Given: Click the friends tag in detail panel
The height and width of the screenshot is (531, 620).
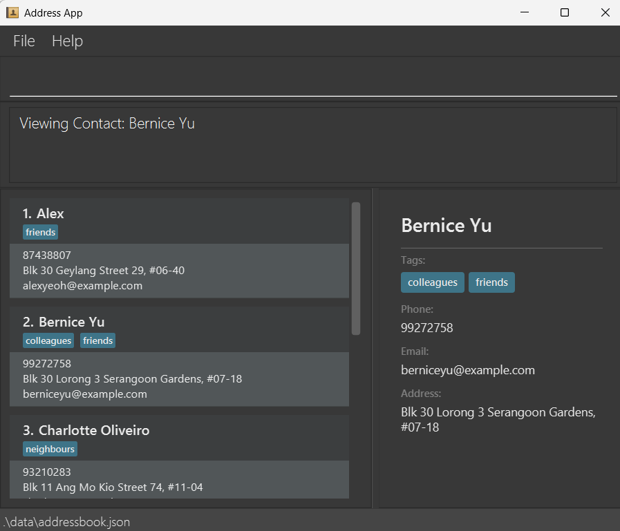Looking at the screenshot, I should 491,282.
